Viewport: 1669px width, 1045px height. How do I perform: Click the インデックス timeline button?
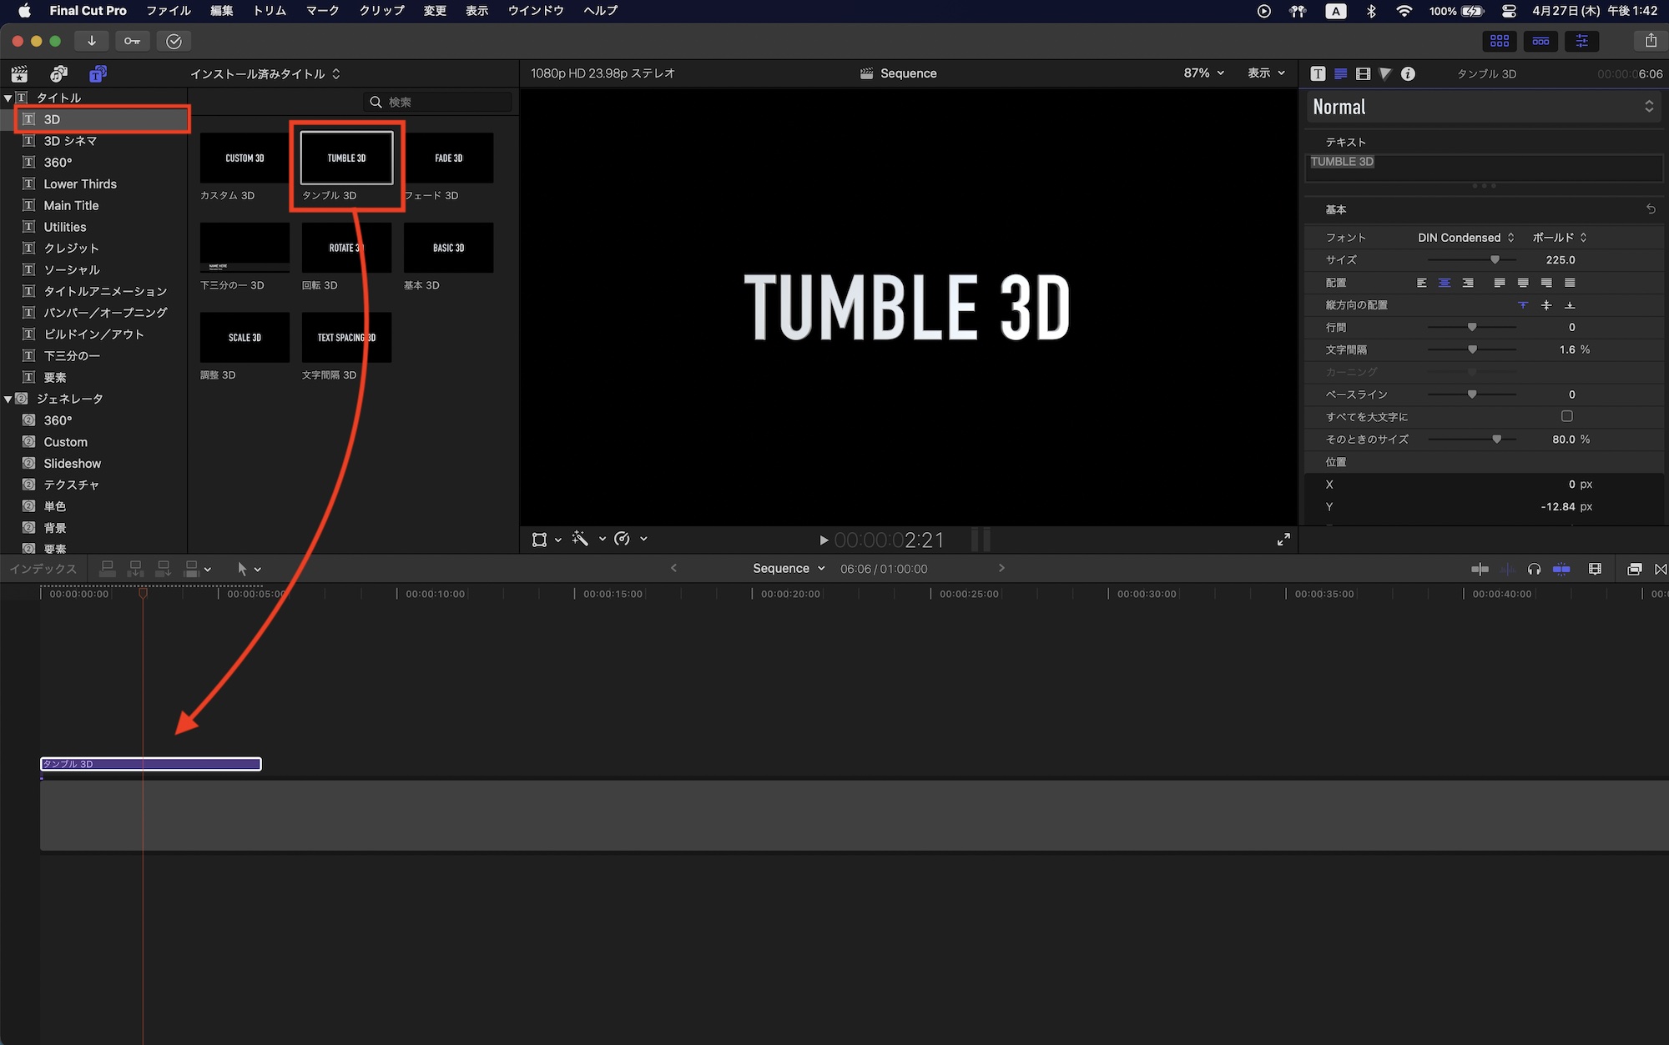pyautogui.click(x=43, y=569)
